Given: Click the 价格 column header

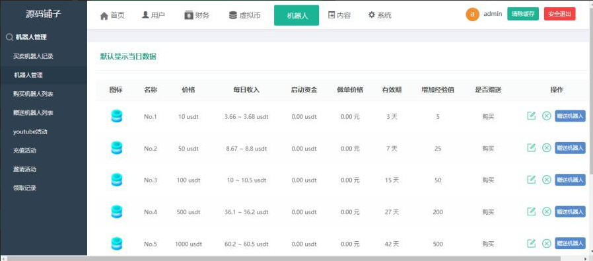Looking at the screenshot, I should [188, 90].
